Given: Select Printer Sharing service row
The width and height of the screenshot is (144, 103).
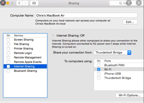Looking at the screenshot, I should tap(25, 48).
